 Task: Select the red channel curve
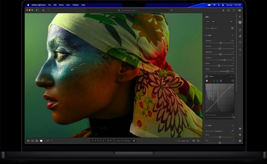click(x=210, y=81)
